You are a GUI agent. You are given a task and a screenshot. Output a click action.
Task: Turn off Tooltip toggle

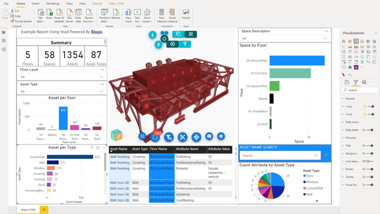tap(370, 177)
